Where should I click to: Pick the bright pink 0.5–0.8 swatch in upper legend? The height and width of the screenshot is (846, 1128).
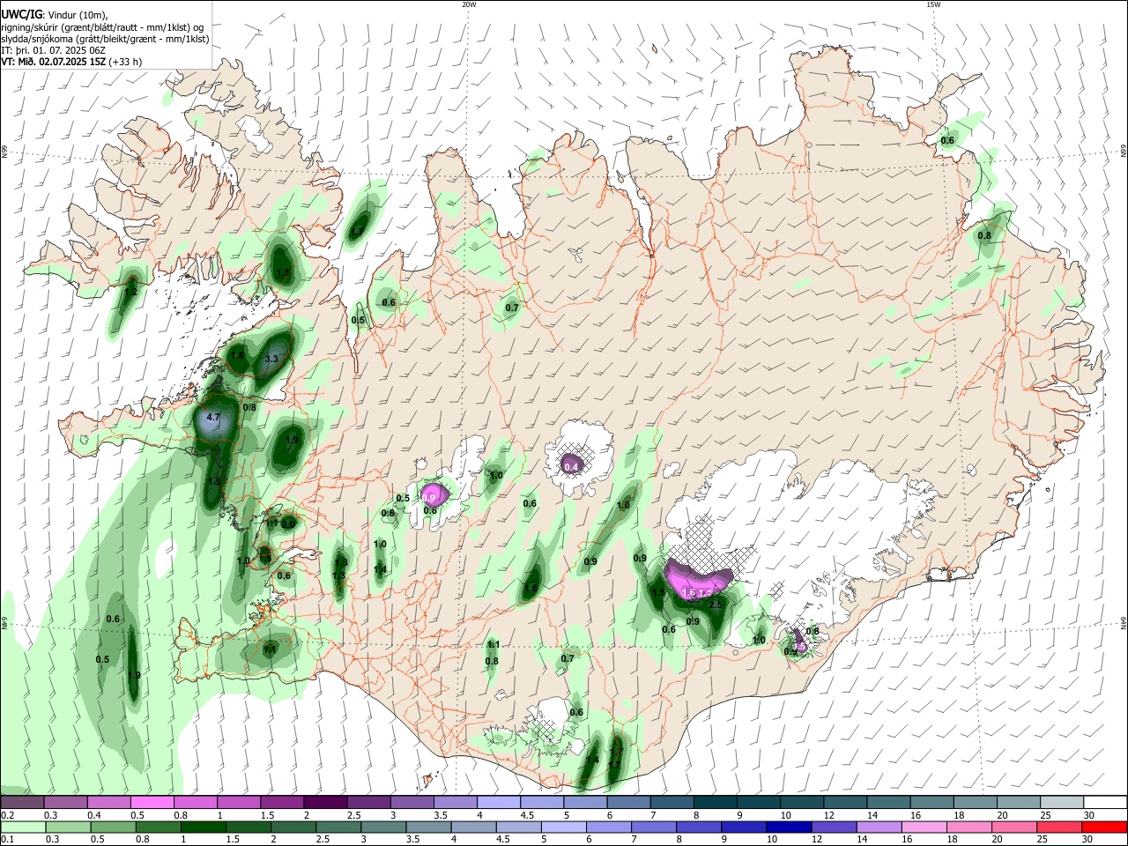(152, 802)
